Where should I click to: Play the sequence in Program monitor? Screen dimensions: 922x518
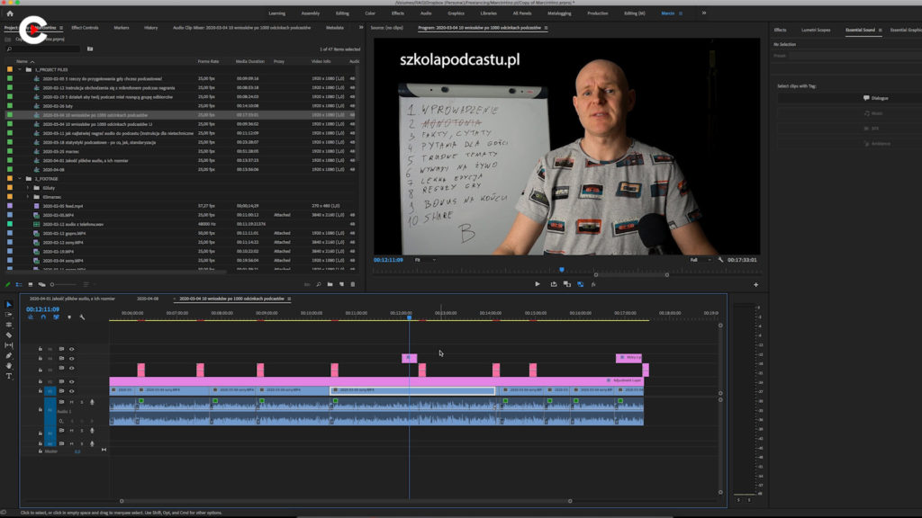pos(538,284)
